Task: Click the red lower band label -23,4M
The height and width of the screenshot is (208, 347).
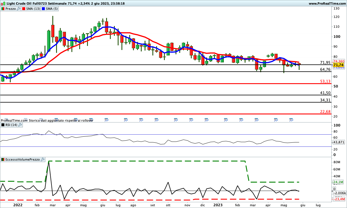Action: tap(339, 199)
